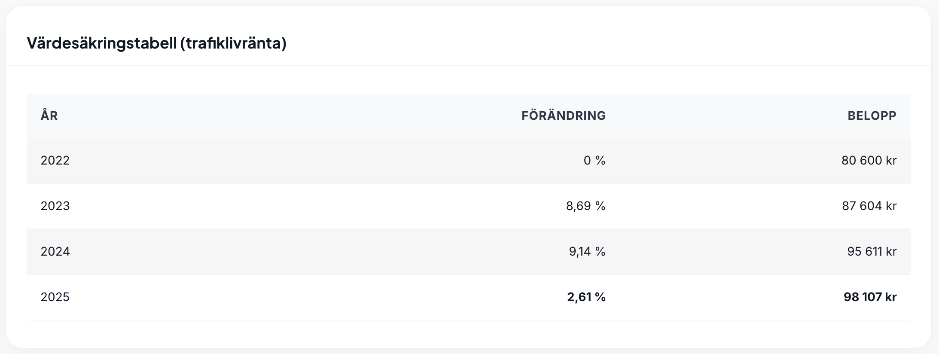Viewport: 939px width, 354px height.
Task: Select the 2023 year cell
Action: (x=55, y=206)
